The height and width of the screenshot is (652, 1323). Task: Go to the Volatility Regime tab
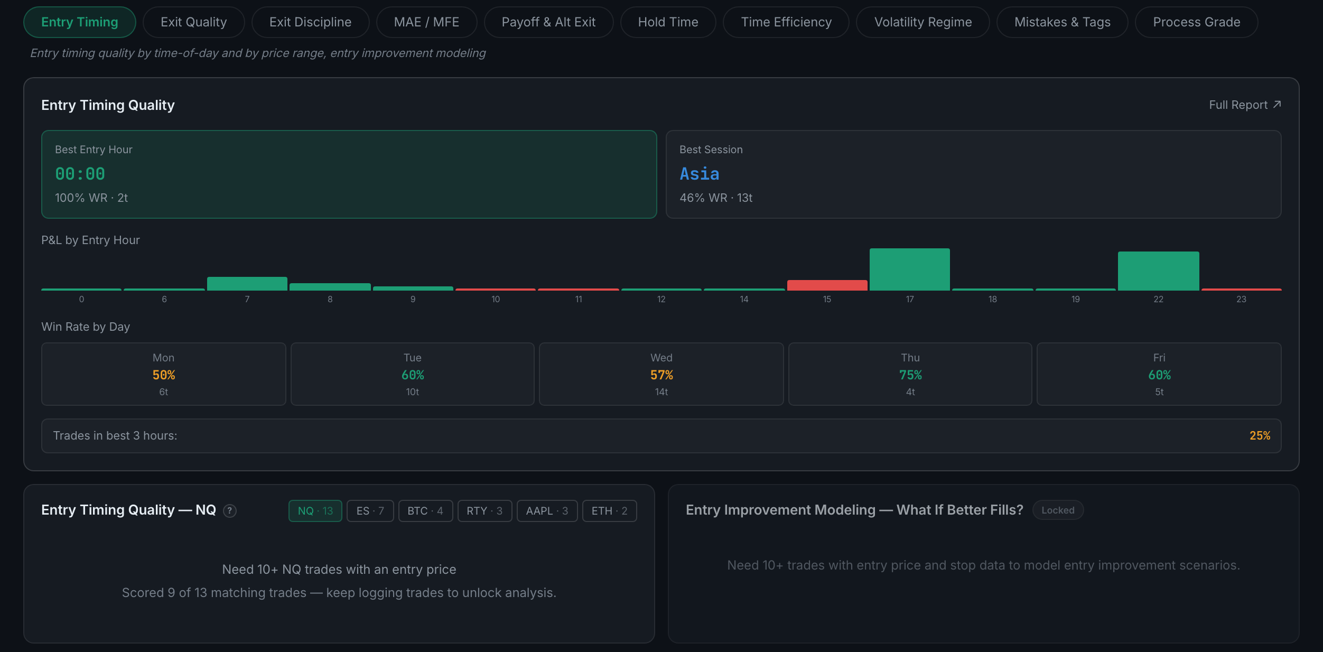(923, 22)
